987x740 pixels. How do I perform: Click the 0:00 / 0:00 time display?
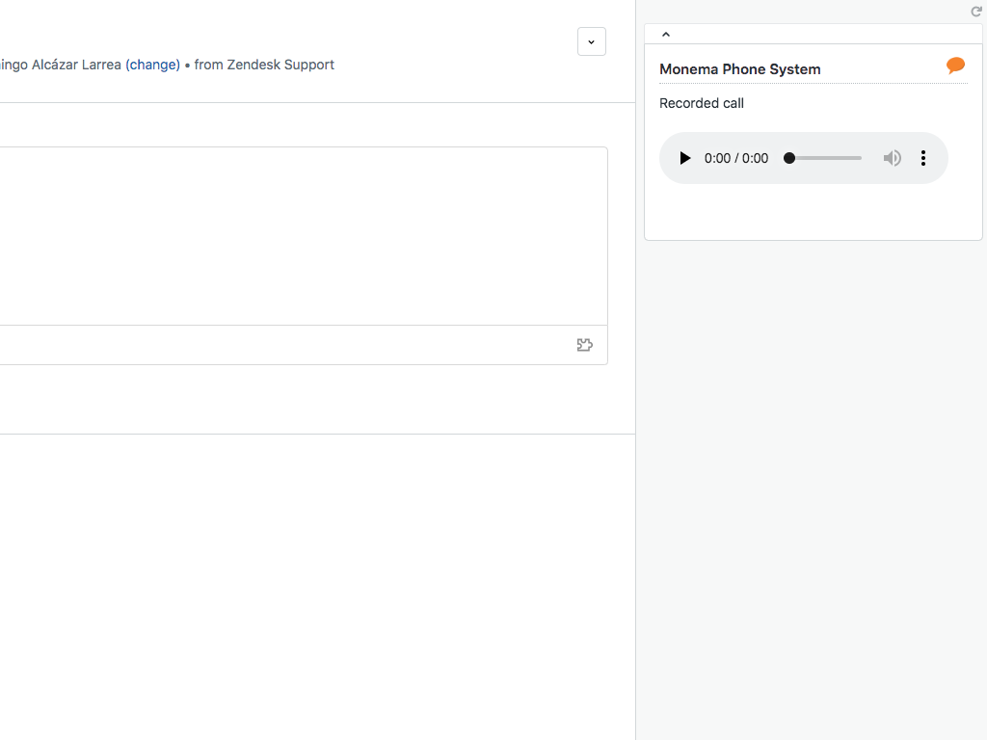(x=736, y=158)
